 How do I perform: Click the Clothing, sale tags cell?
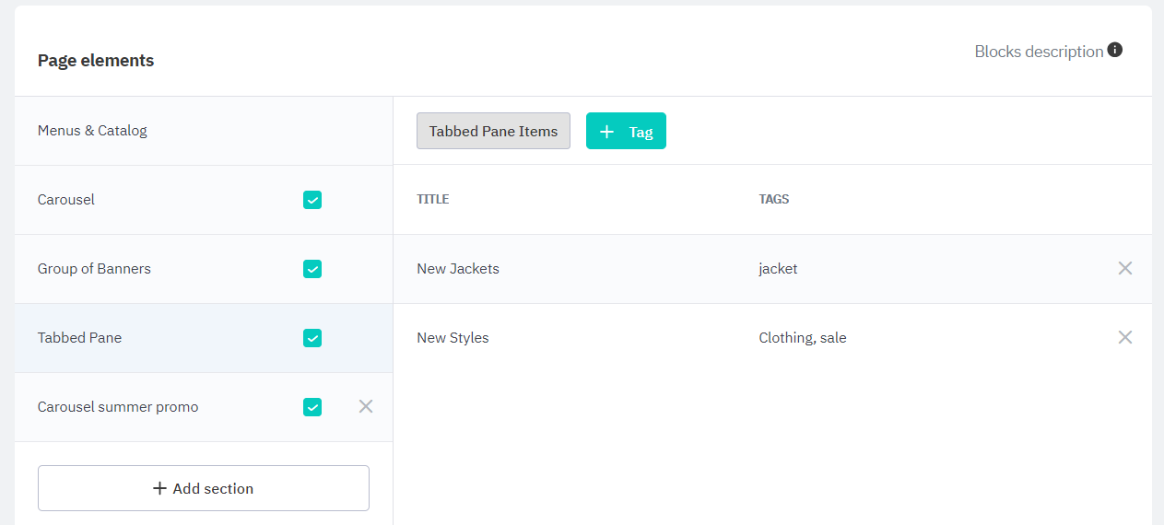pos(802,338)
